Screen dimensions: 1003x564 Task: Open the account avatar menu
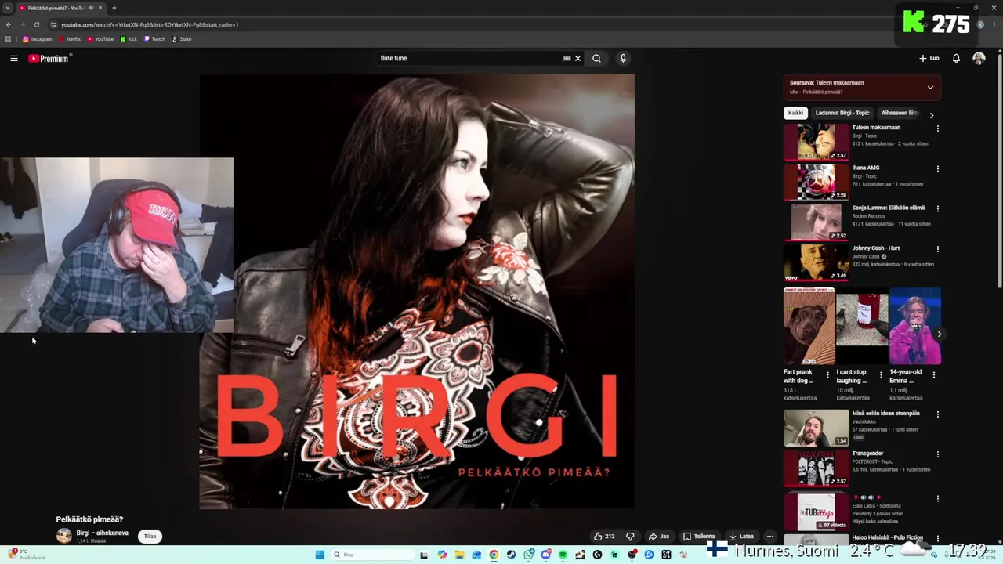979,58
